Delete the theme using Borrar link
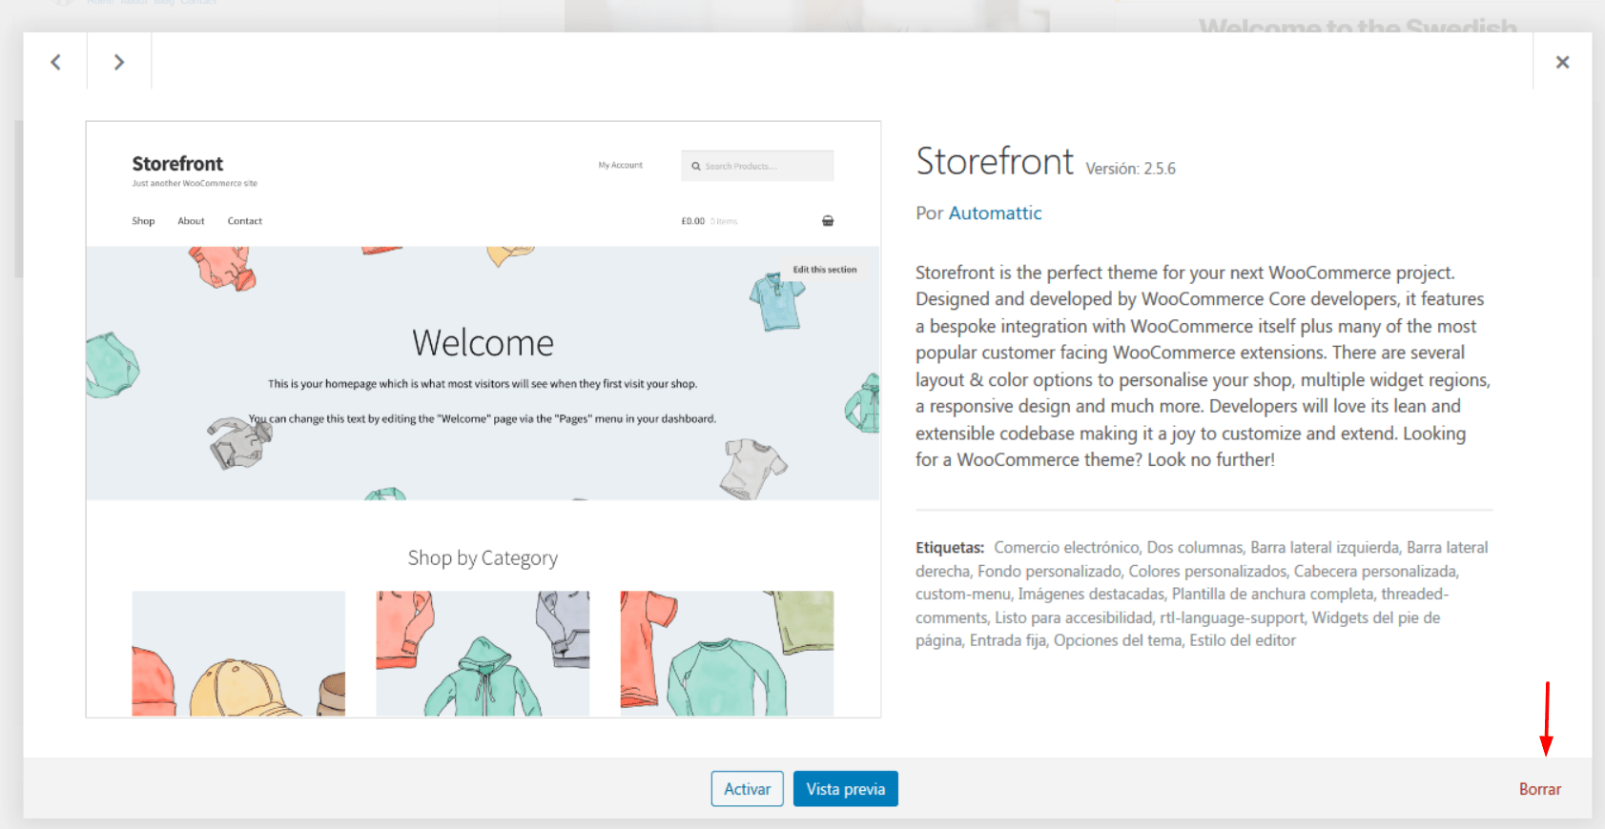The height and width of the screenshot is (829, 1605). [1539, 789]
